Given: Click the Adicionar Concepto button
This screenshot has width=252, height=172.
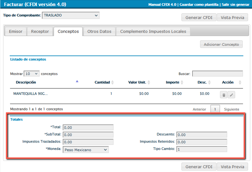Looking at the screenshot, I should (221, 44).
